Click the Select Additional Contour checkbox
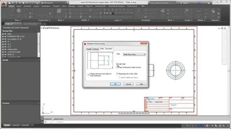231x129 pixels. 119,77
